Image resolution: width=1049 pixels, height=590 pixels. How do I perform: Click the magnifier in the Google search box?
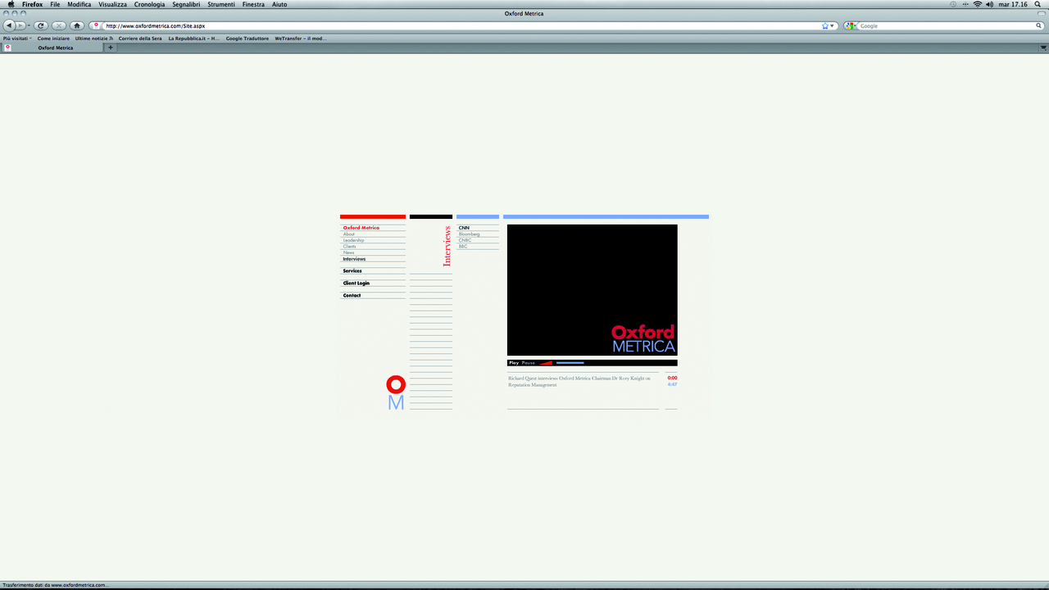pos(1038,25)
